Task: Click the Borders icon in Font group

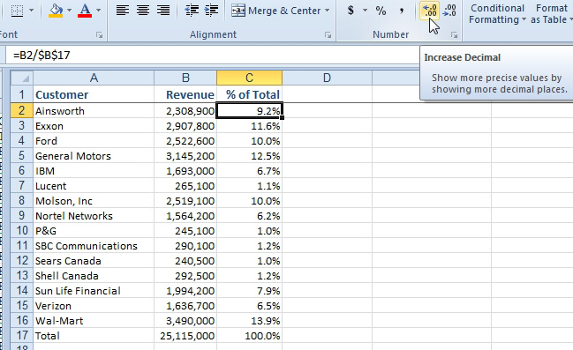Action: click(x=17, y=11)
